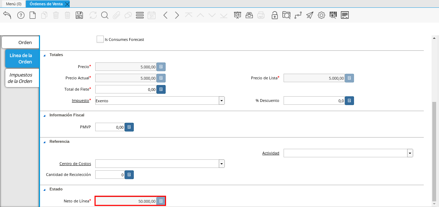Open calculator for Precio field
This screenshot has height=207, width=439.
click(x=161, y=67)
